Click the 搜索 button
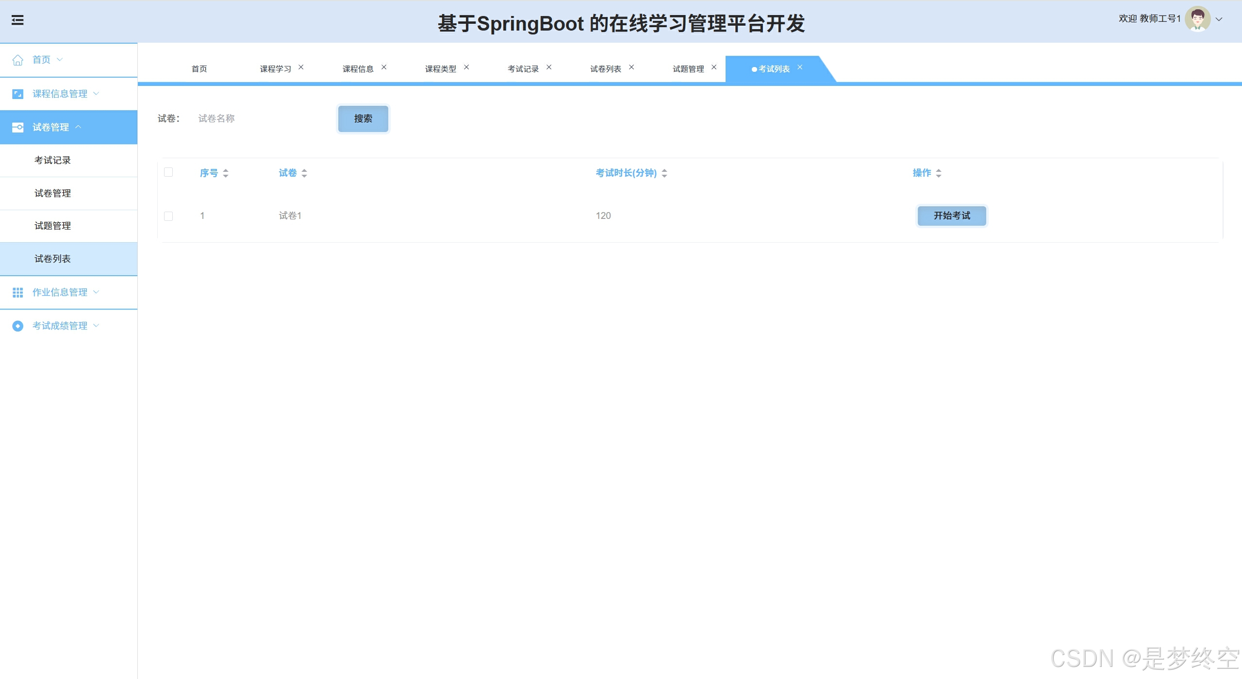Image resolution: width=1242 pixels, height=679 pixels. point(363,118)
